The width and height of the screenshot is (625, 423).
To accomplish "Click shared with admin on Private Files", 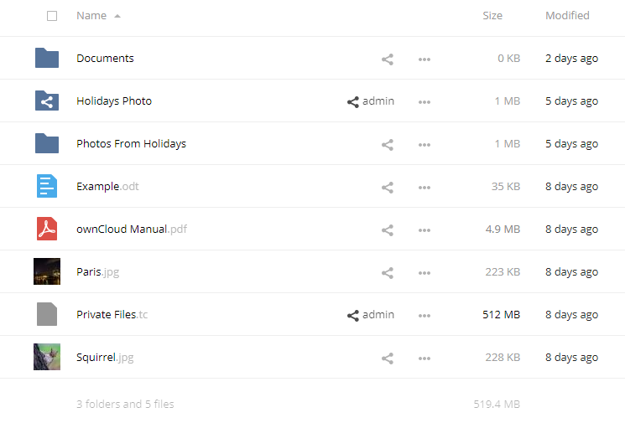I will [371, 315].
